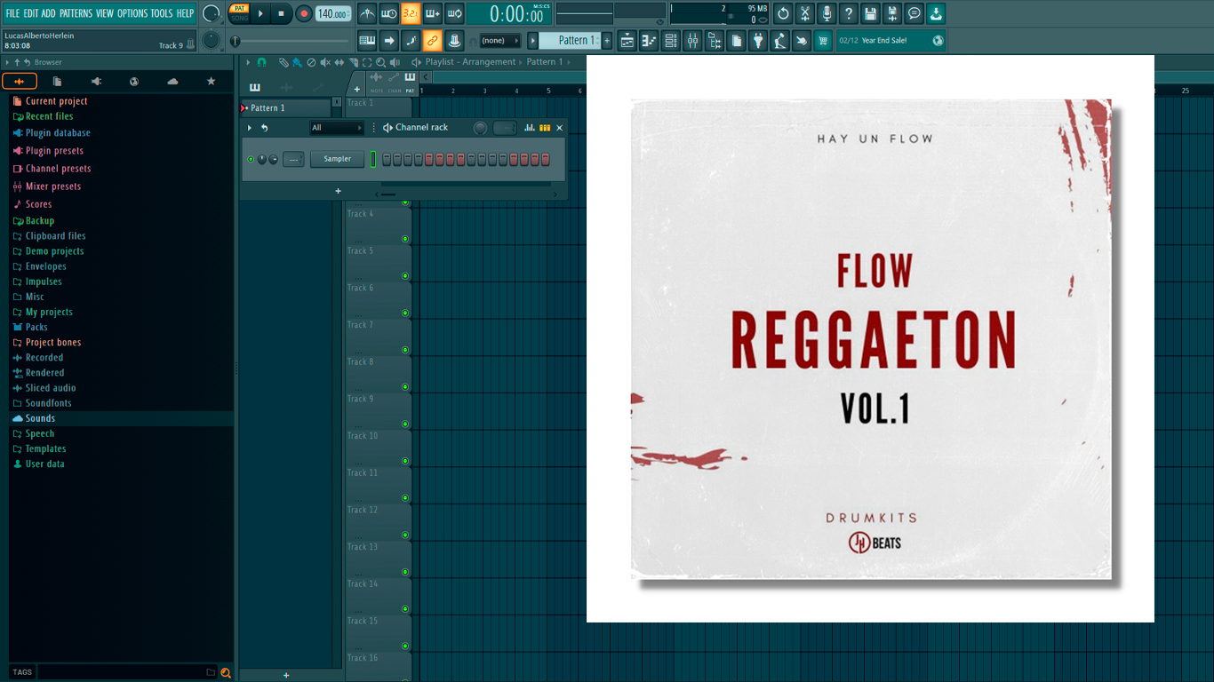The height and width of the screenshot is (682, 1214).
Task: Open the channel rack menu arrow
Action: pyautogui.click(x=250, y=128)
